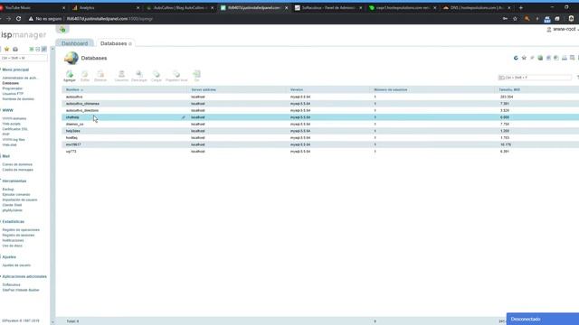Click the favorite star icon in Databases header

(524, 58)
